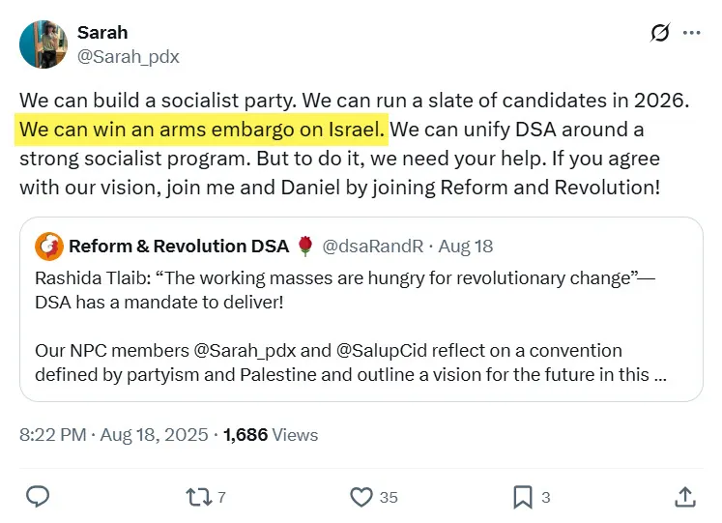Viewport: 722px width, 523px height.
Task: Open the three-dot more options menu
Action: coord(691,33)
